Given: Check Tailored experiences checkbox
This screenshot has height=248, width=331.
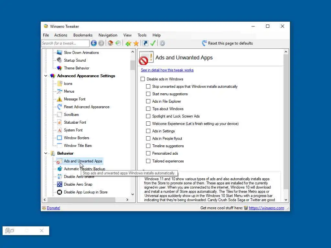Looking at the screenshot, I should 148,161.
